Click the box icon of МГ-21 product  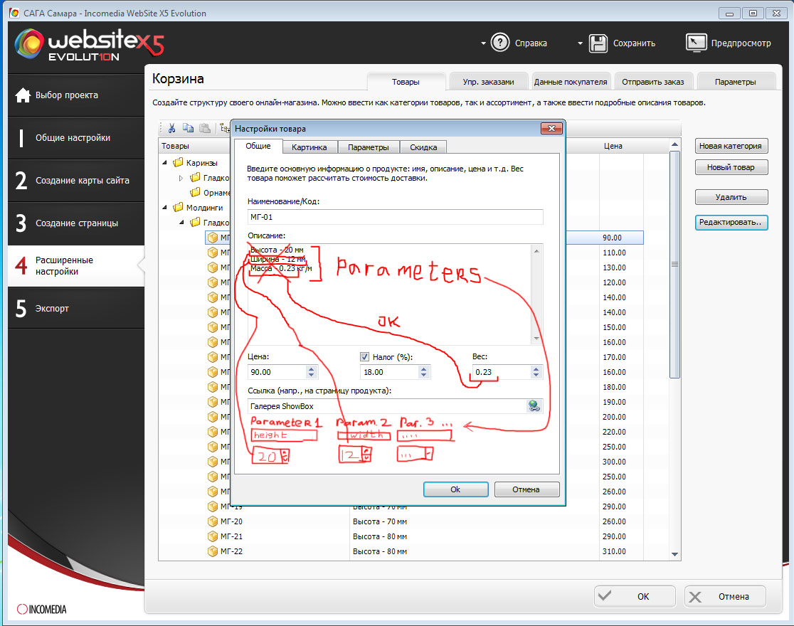point(213,536)
